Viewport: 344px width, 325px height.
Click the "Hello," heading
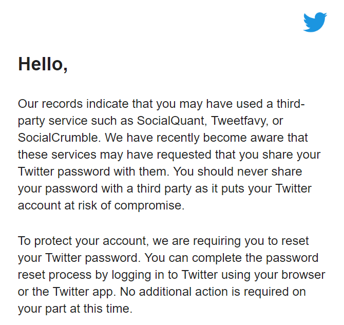43,64
